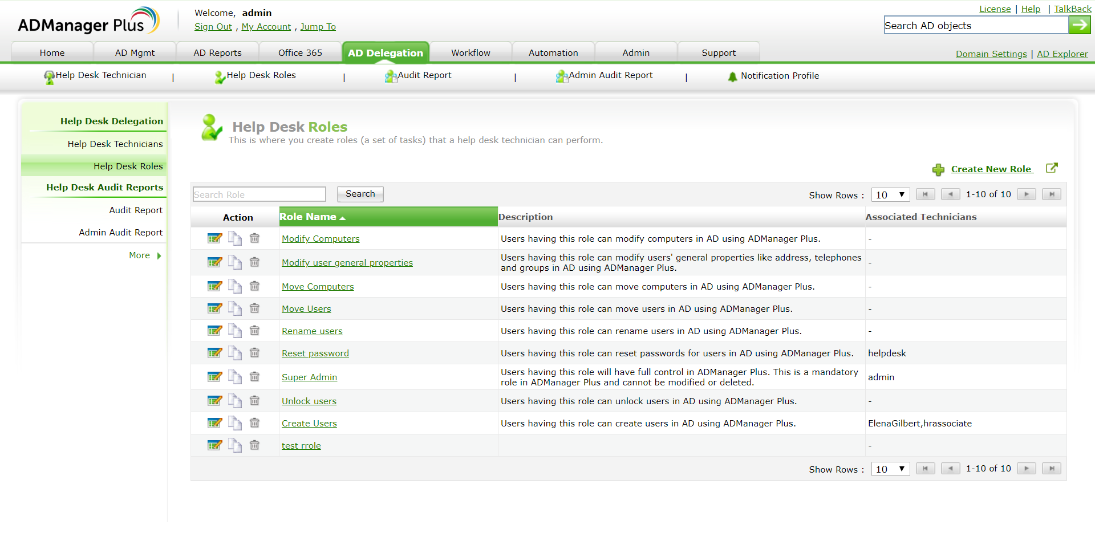Open the Jump To menu
This screenshot has height=553, width=1095.
(x=318, y=27)
